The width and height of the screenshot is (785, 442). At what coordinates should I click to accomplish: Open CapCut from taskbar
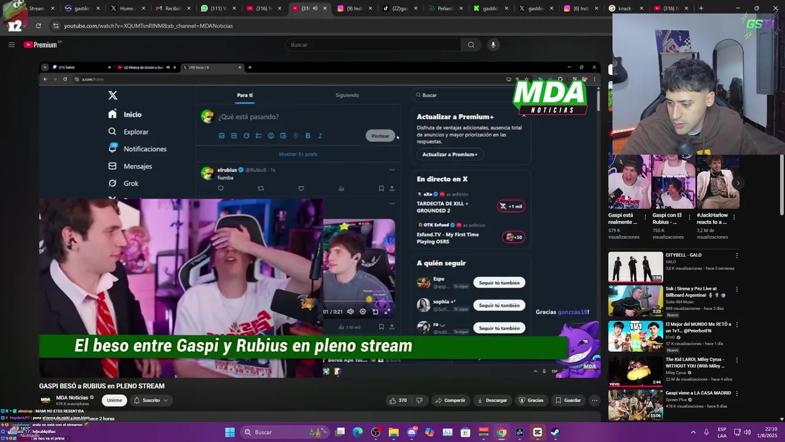pyautogui.click(x=537, y=432)
